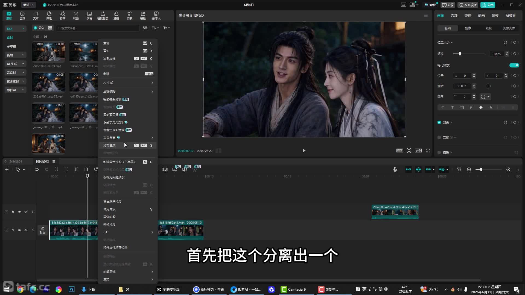525x295 pixels.
Task: Open the 音频 audio library tool
Action: coord(22,16)
